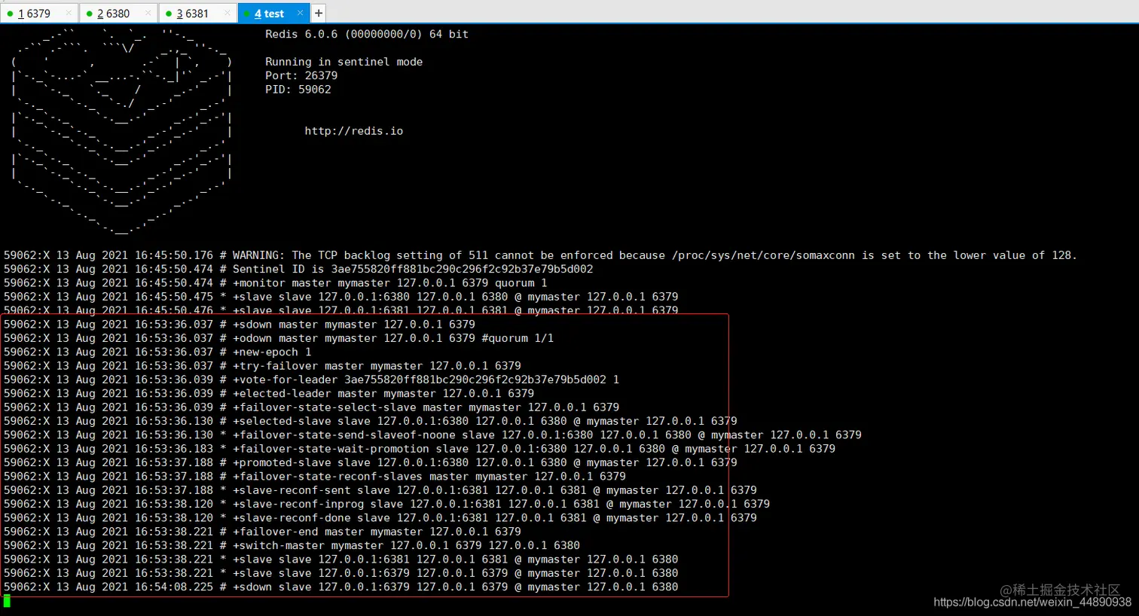Click the '+sdown slave 127.0.0.1:6379' log line
Image resolution: width=1139 pixels, height=616 pixels.
[340, 587]
